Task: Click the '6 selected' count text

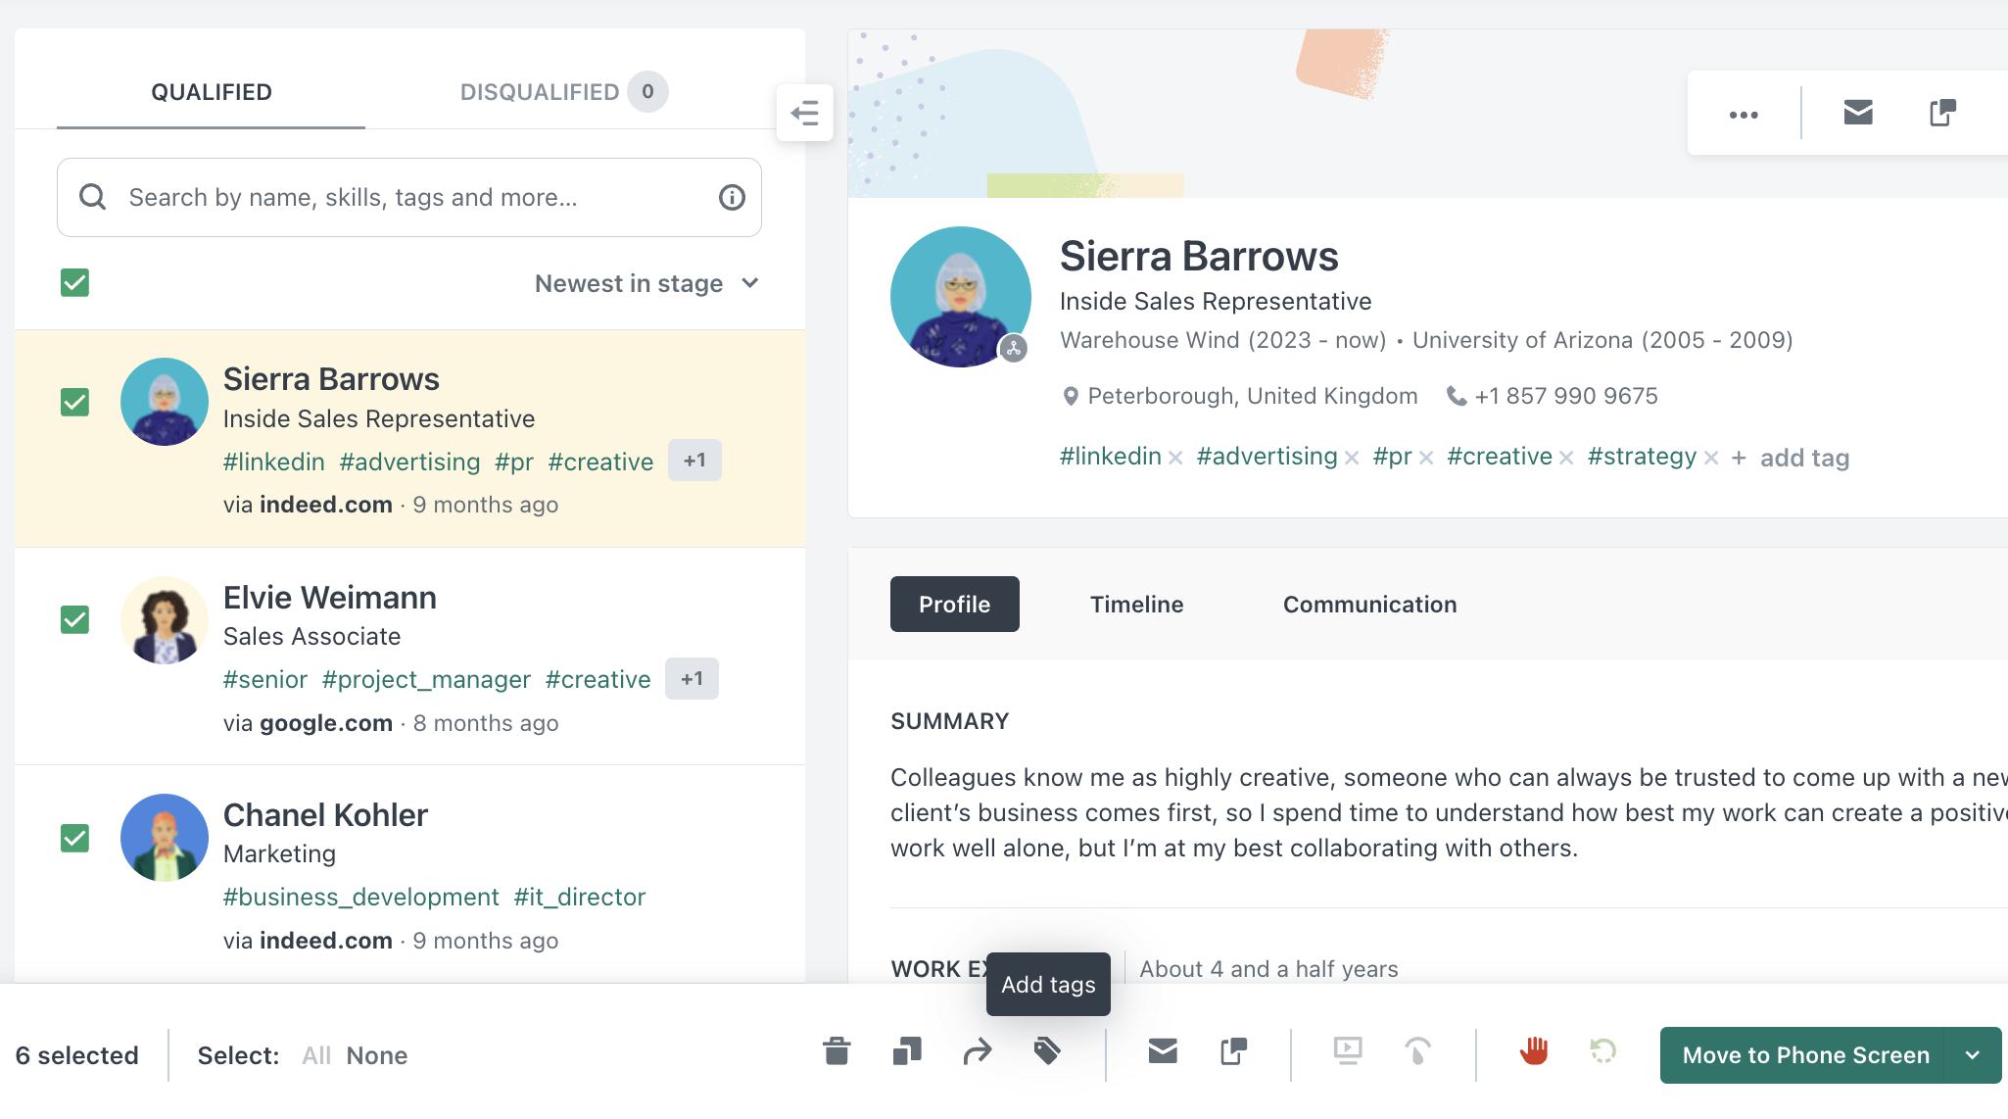Action: 76,1055
